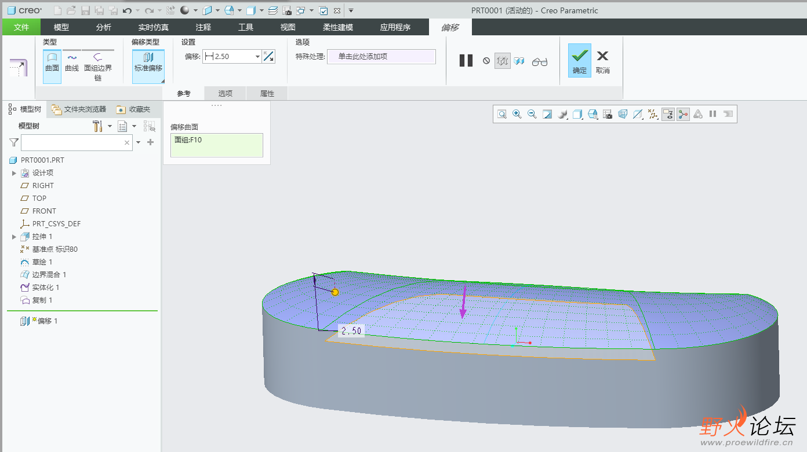Switch to the 视图 ribbon tab
The width and height of the screenshot is (807, 452).
coord(288,27)
